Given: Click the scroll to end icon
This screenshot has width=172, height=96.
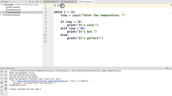Looking at the screenshot, I should click(x=6, y=82).
